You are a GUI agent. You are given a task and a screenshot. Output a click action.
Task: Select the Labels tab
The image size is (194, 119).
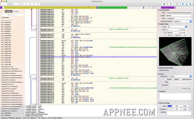click(8, 12)
